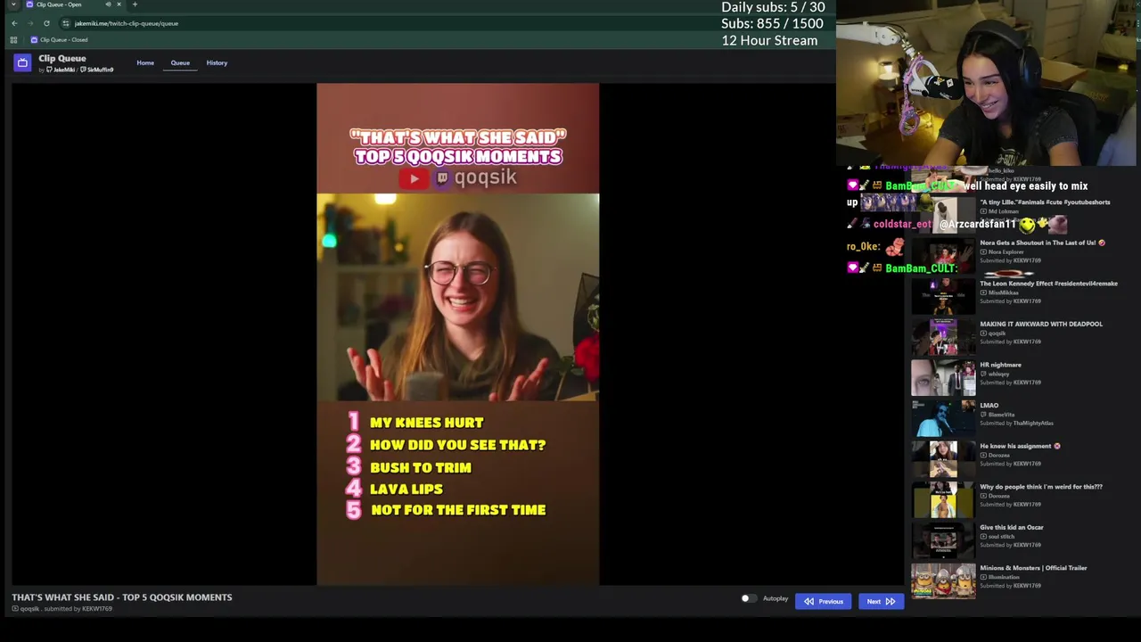This screenshot has width=1141, height=642.
Task: Click 'LMAO' title text in queue
Action: pos(989,406)
